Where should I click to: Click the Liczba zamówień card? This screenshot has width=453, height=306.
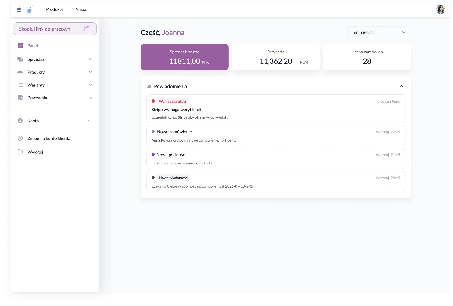367,57
